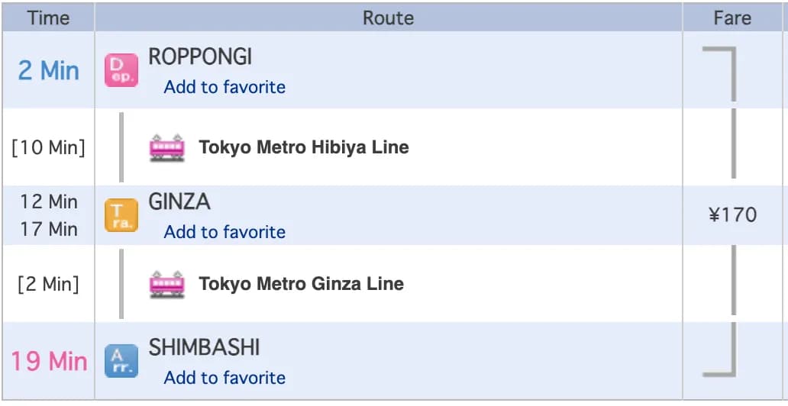The height and width of the screenshot is (406, 788).
Task: Select the GINZA station name
Action: click(x=179, y=202)
